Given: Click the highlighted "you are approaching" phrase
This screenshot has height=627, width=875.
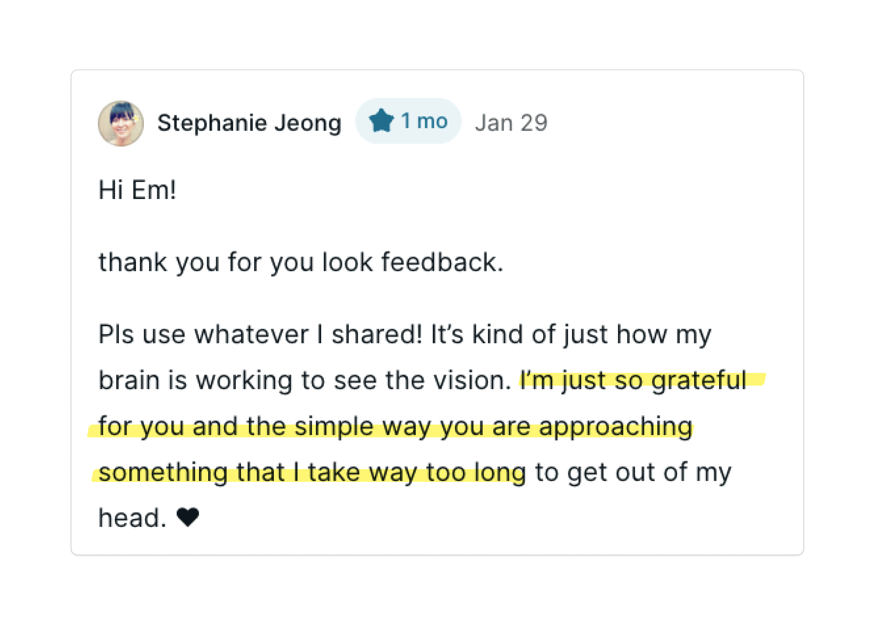Looking at the screenshot, I should [566, 427].
